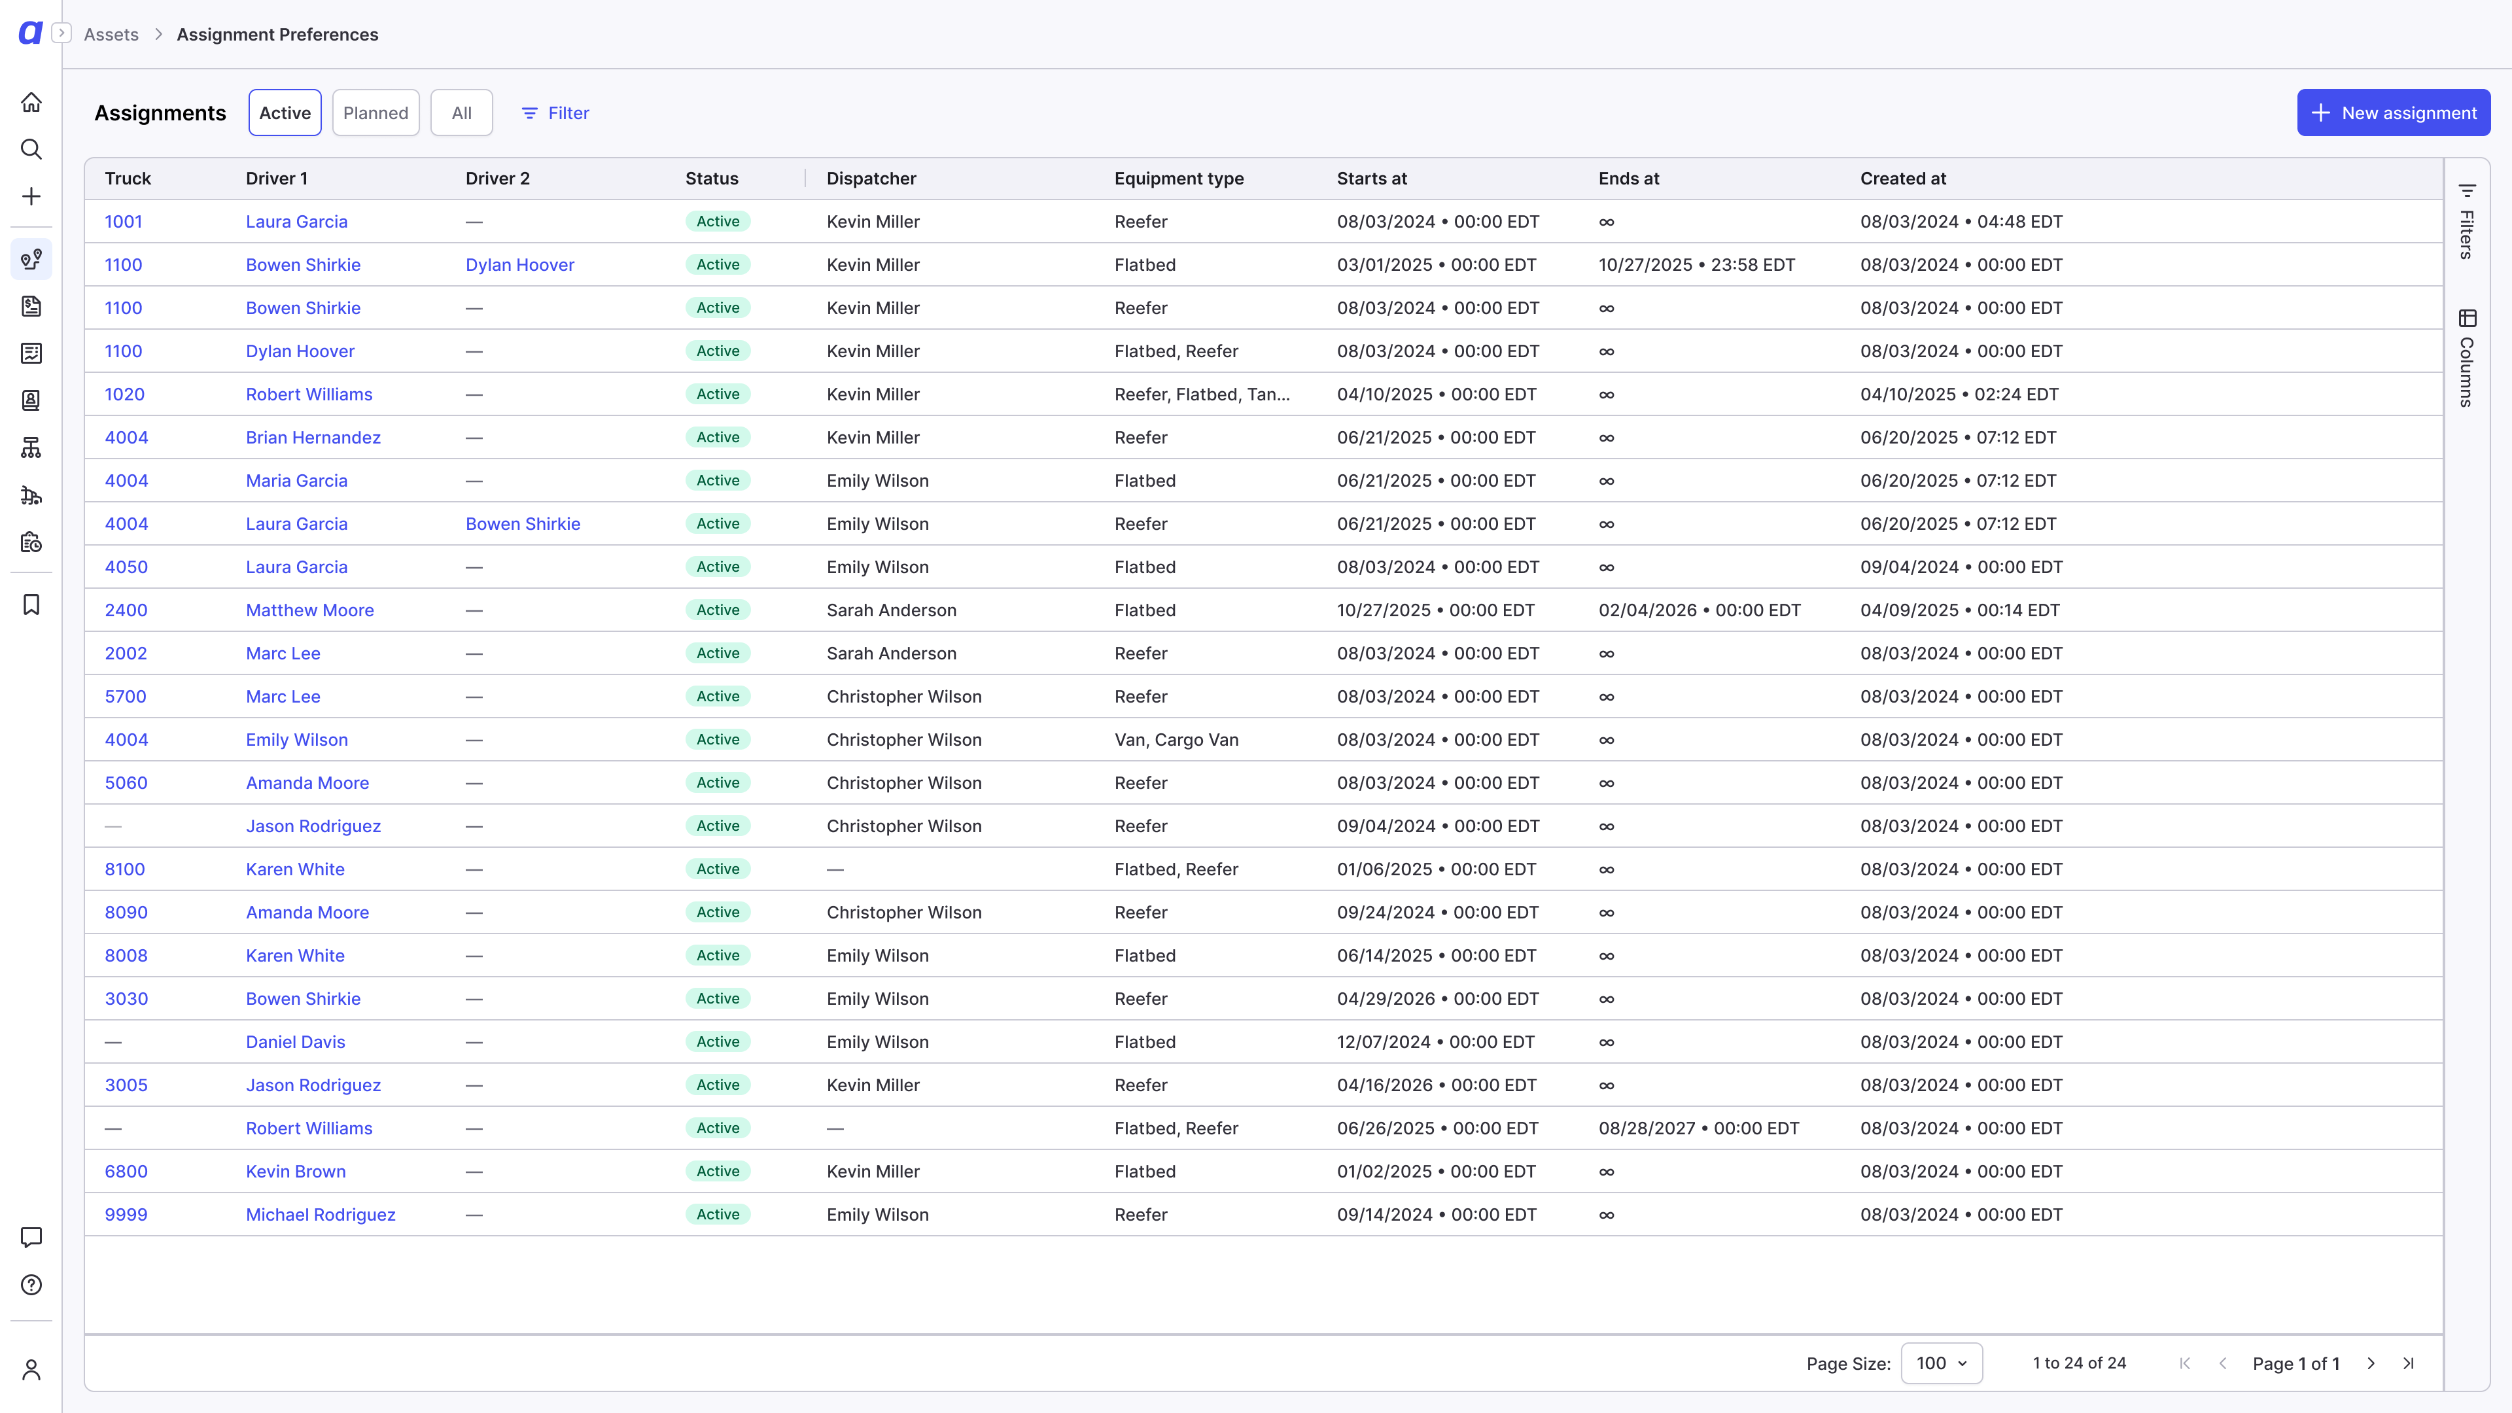Open truck 5060 link
This screenshot has height=1413, width=2512.
[x=126, y=783]
